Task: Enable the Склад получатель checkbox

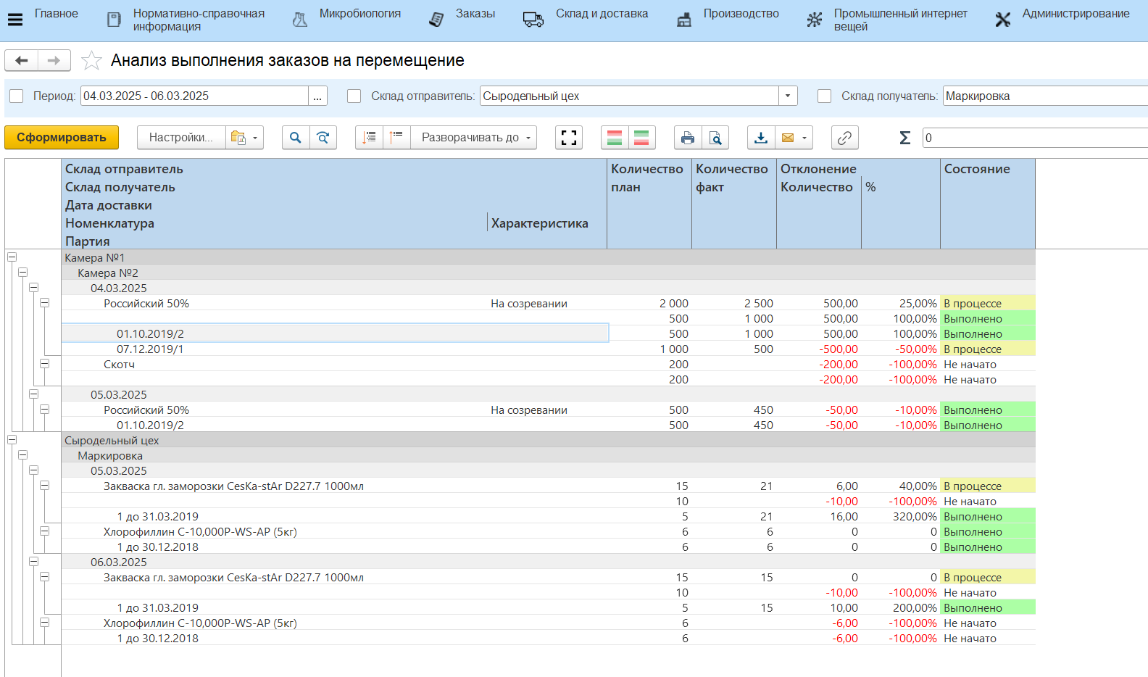Action: (x=824, y=96)
